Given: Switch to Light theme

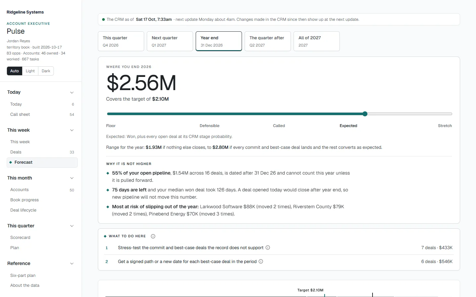Looking at the screenshot, I should [30, 71].
